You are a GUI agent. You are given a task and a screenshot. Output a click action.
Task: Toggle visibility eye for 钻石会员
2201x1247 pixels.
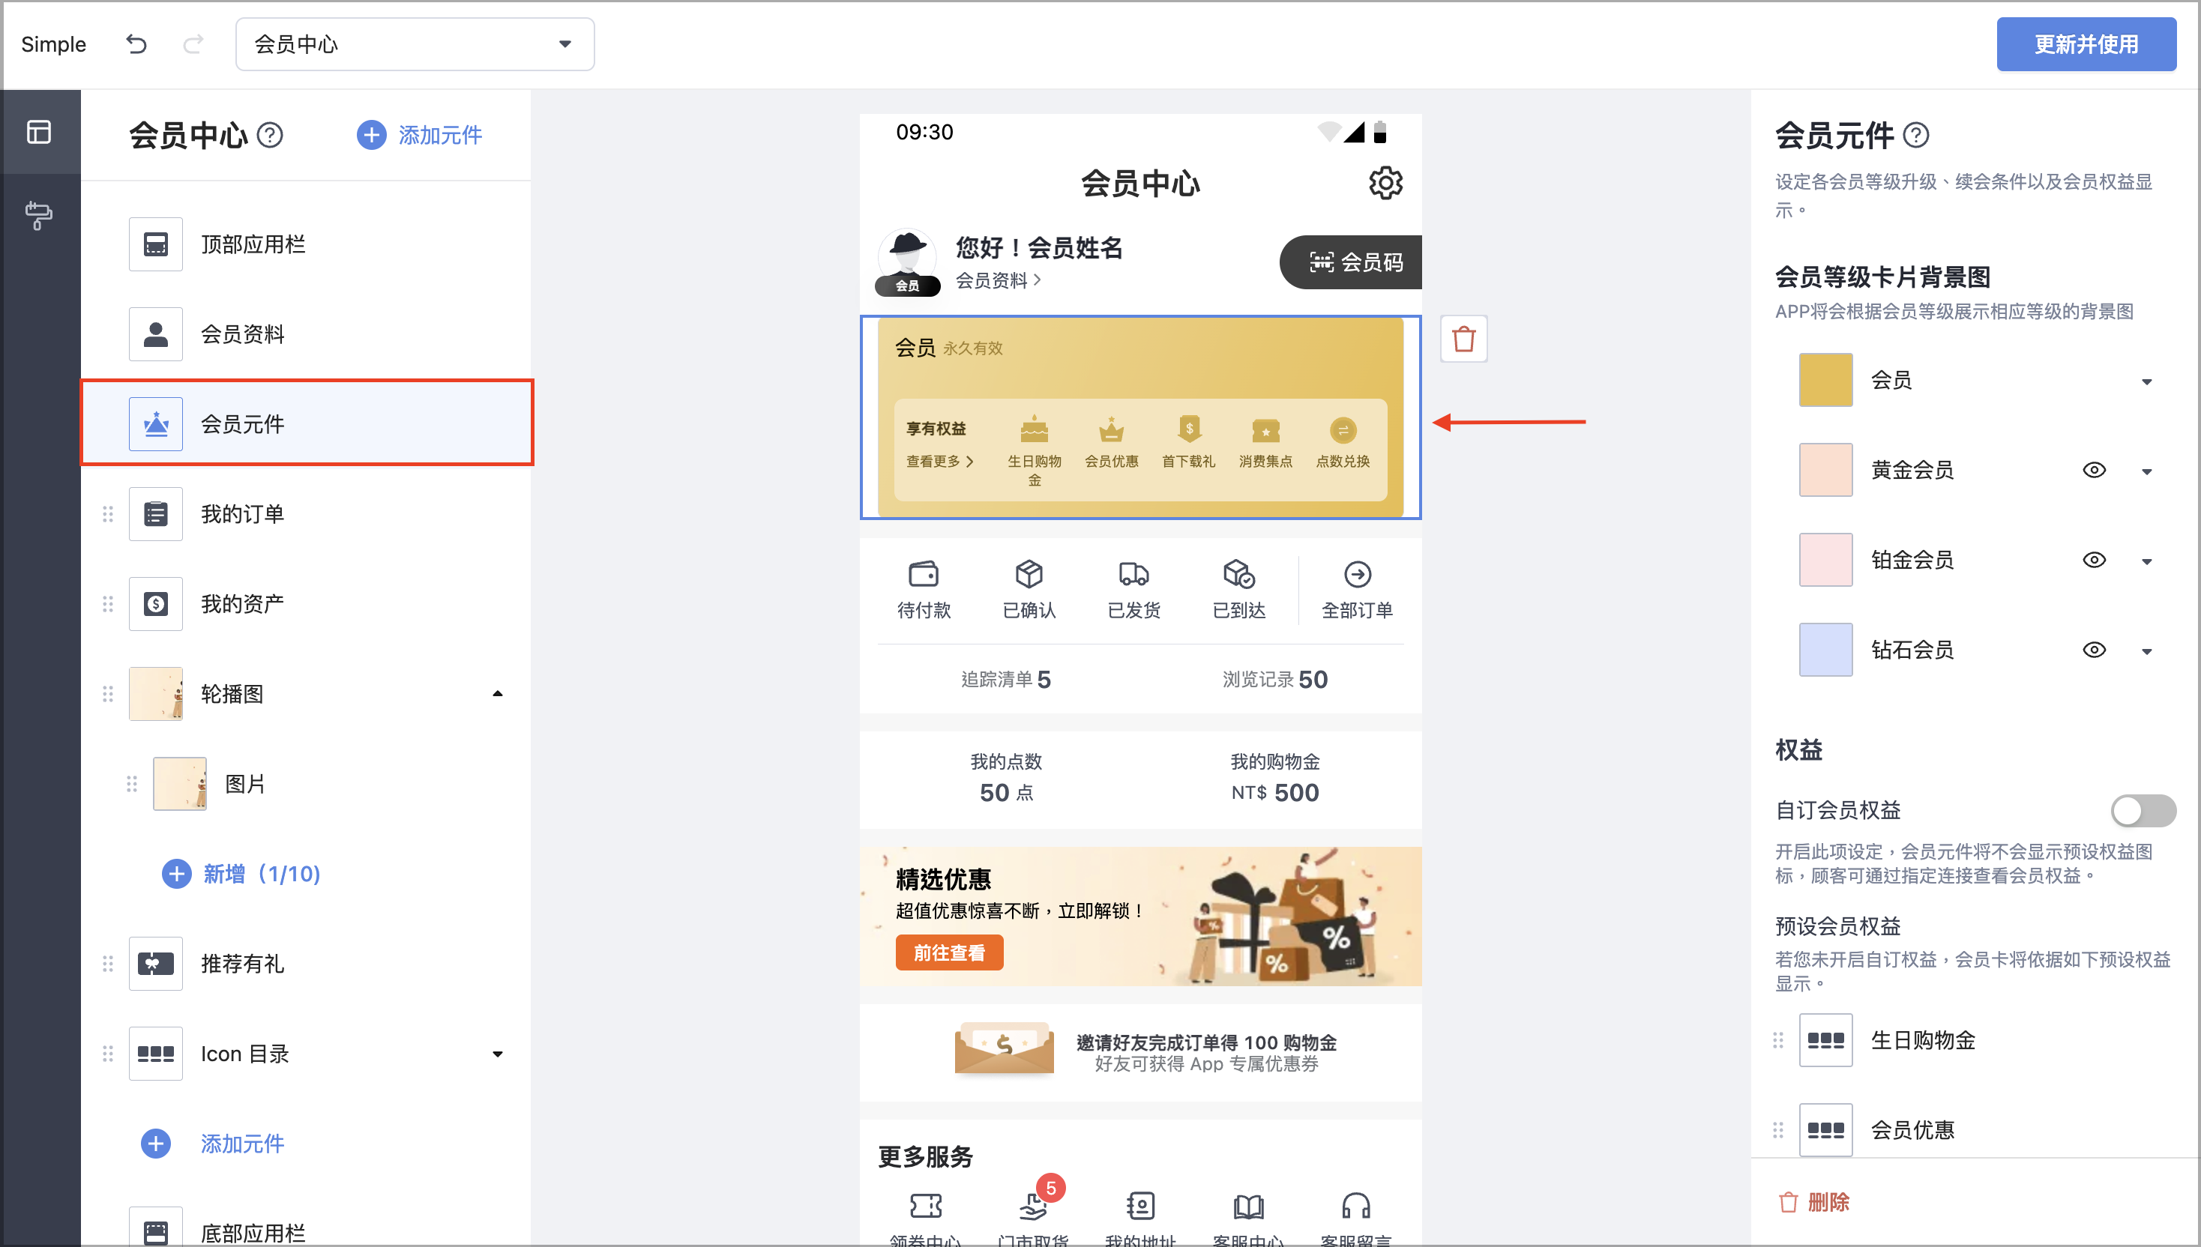click(x=2094, y=649)
